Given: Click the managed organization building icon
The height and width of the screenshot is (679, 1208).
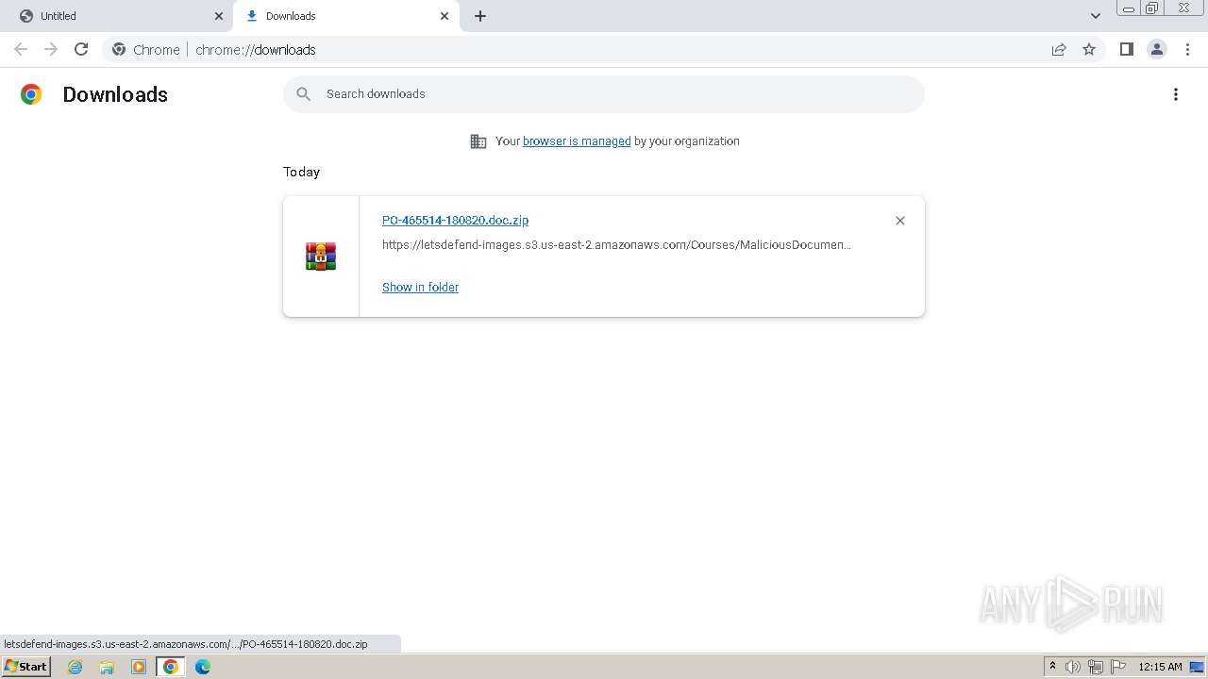Looking at the screenshot, I should [x=478, y=141].
